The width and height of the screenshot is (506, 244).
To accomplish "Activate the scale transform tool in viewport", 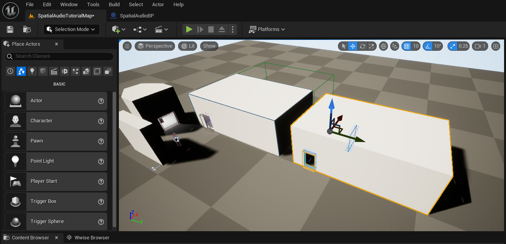I will pyautogui.click(x=372, y=46).
